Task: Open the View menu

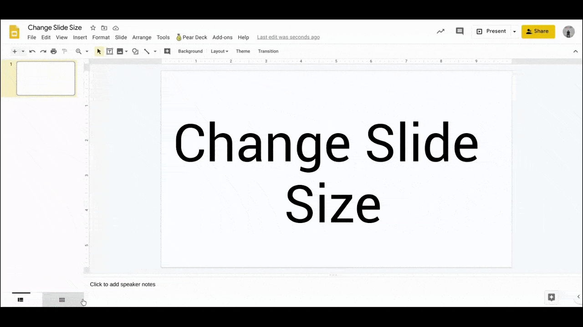Action: pyautogui.click(x=62, y=37)
